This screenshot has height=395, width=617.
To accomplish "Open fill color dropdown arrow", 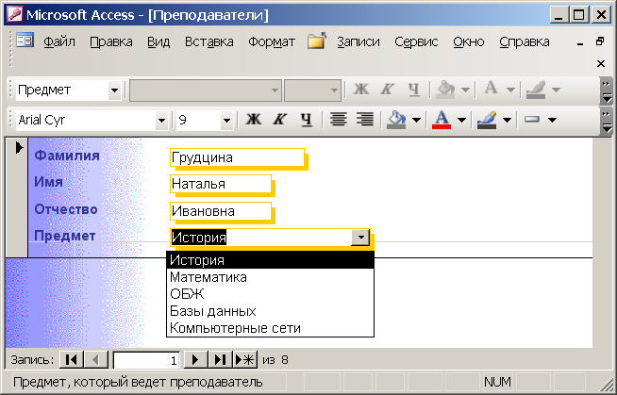I will 416,120.
